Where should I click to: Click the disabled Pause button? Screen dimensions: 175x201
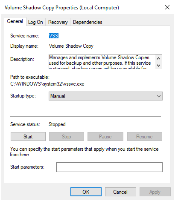tap(105, 137)
